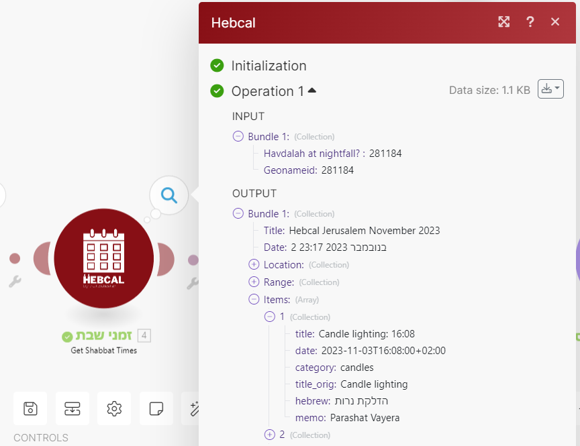The width and height of the screenshot is (580, 446).
Task: Select the Initialization row text
Action: [269, 66]
